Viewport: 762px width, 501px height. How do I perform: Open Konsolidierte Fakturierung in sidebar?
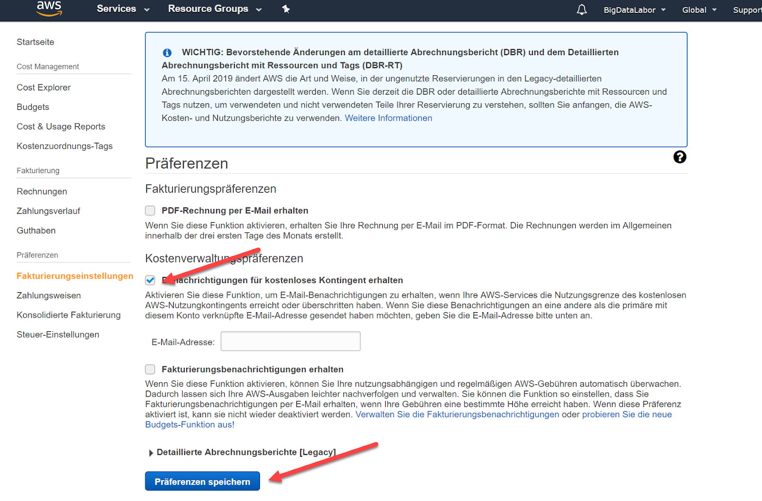[x=69, y=315]
